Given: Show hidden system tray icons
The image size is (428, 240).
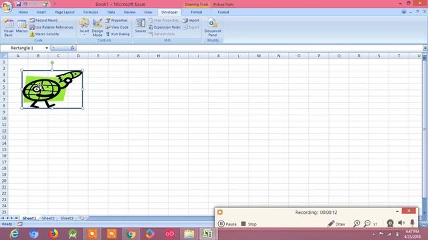Looking at the screenshot, I should pyautogui.click(x=373, y=234).
